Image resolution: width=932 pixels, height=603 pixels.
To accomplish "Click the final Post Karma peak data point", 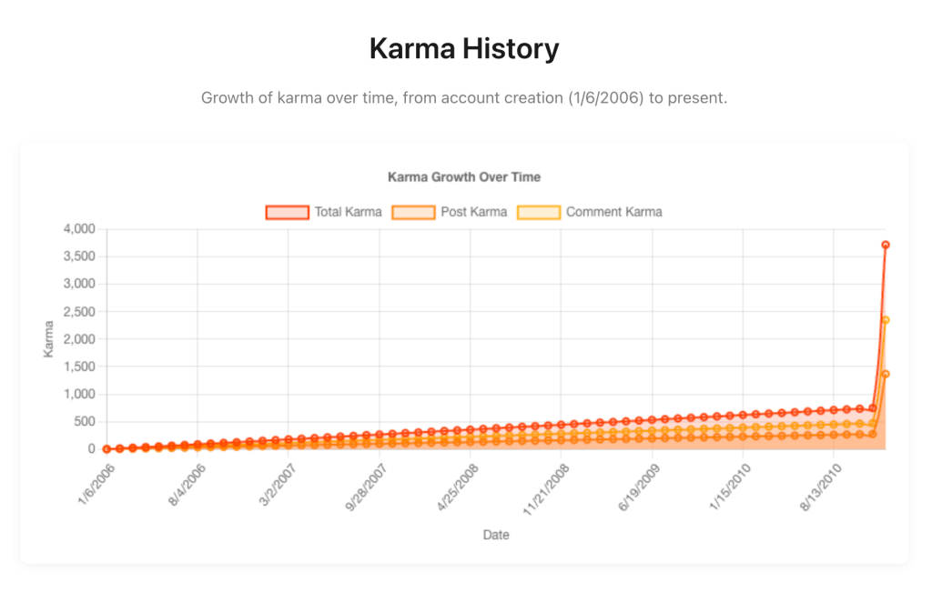I will click(885, 374).
